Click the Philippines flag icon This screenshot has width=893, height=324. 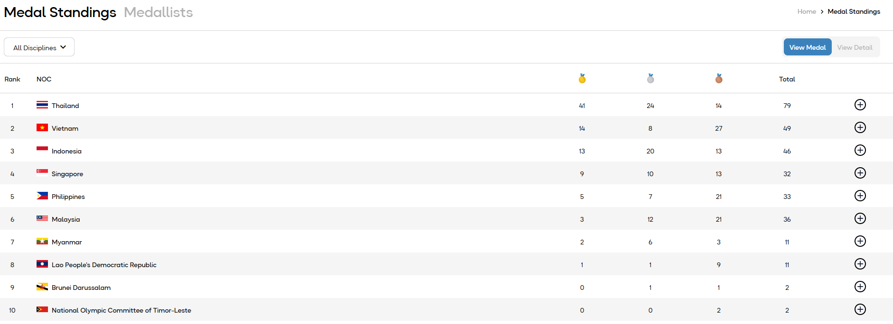[42, 196]
